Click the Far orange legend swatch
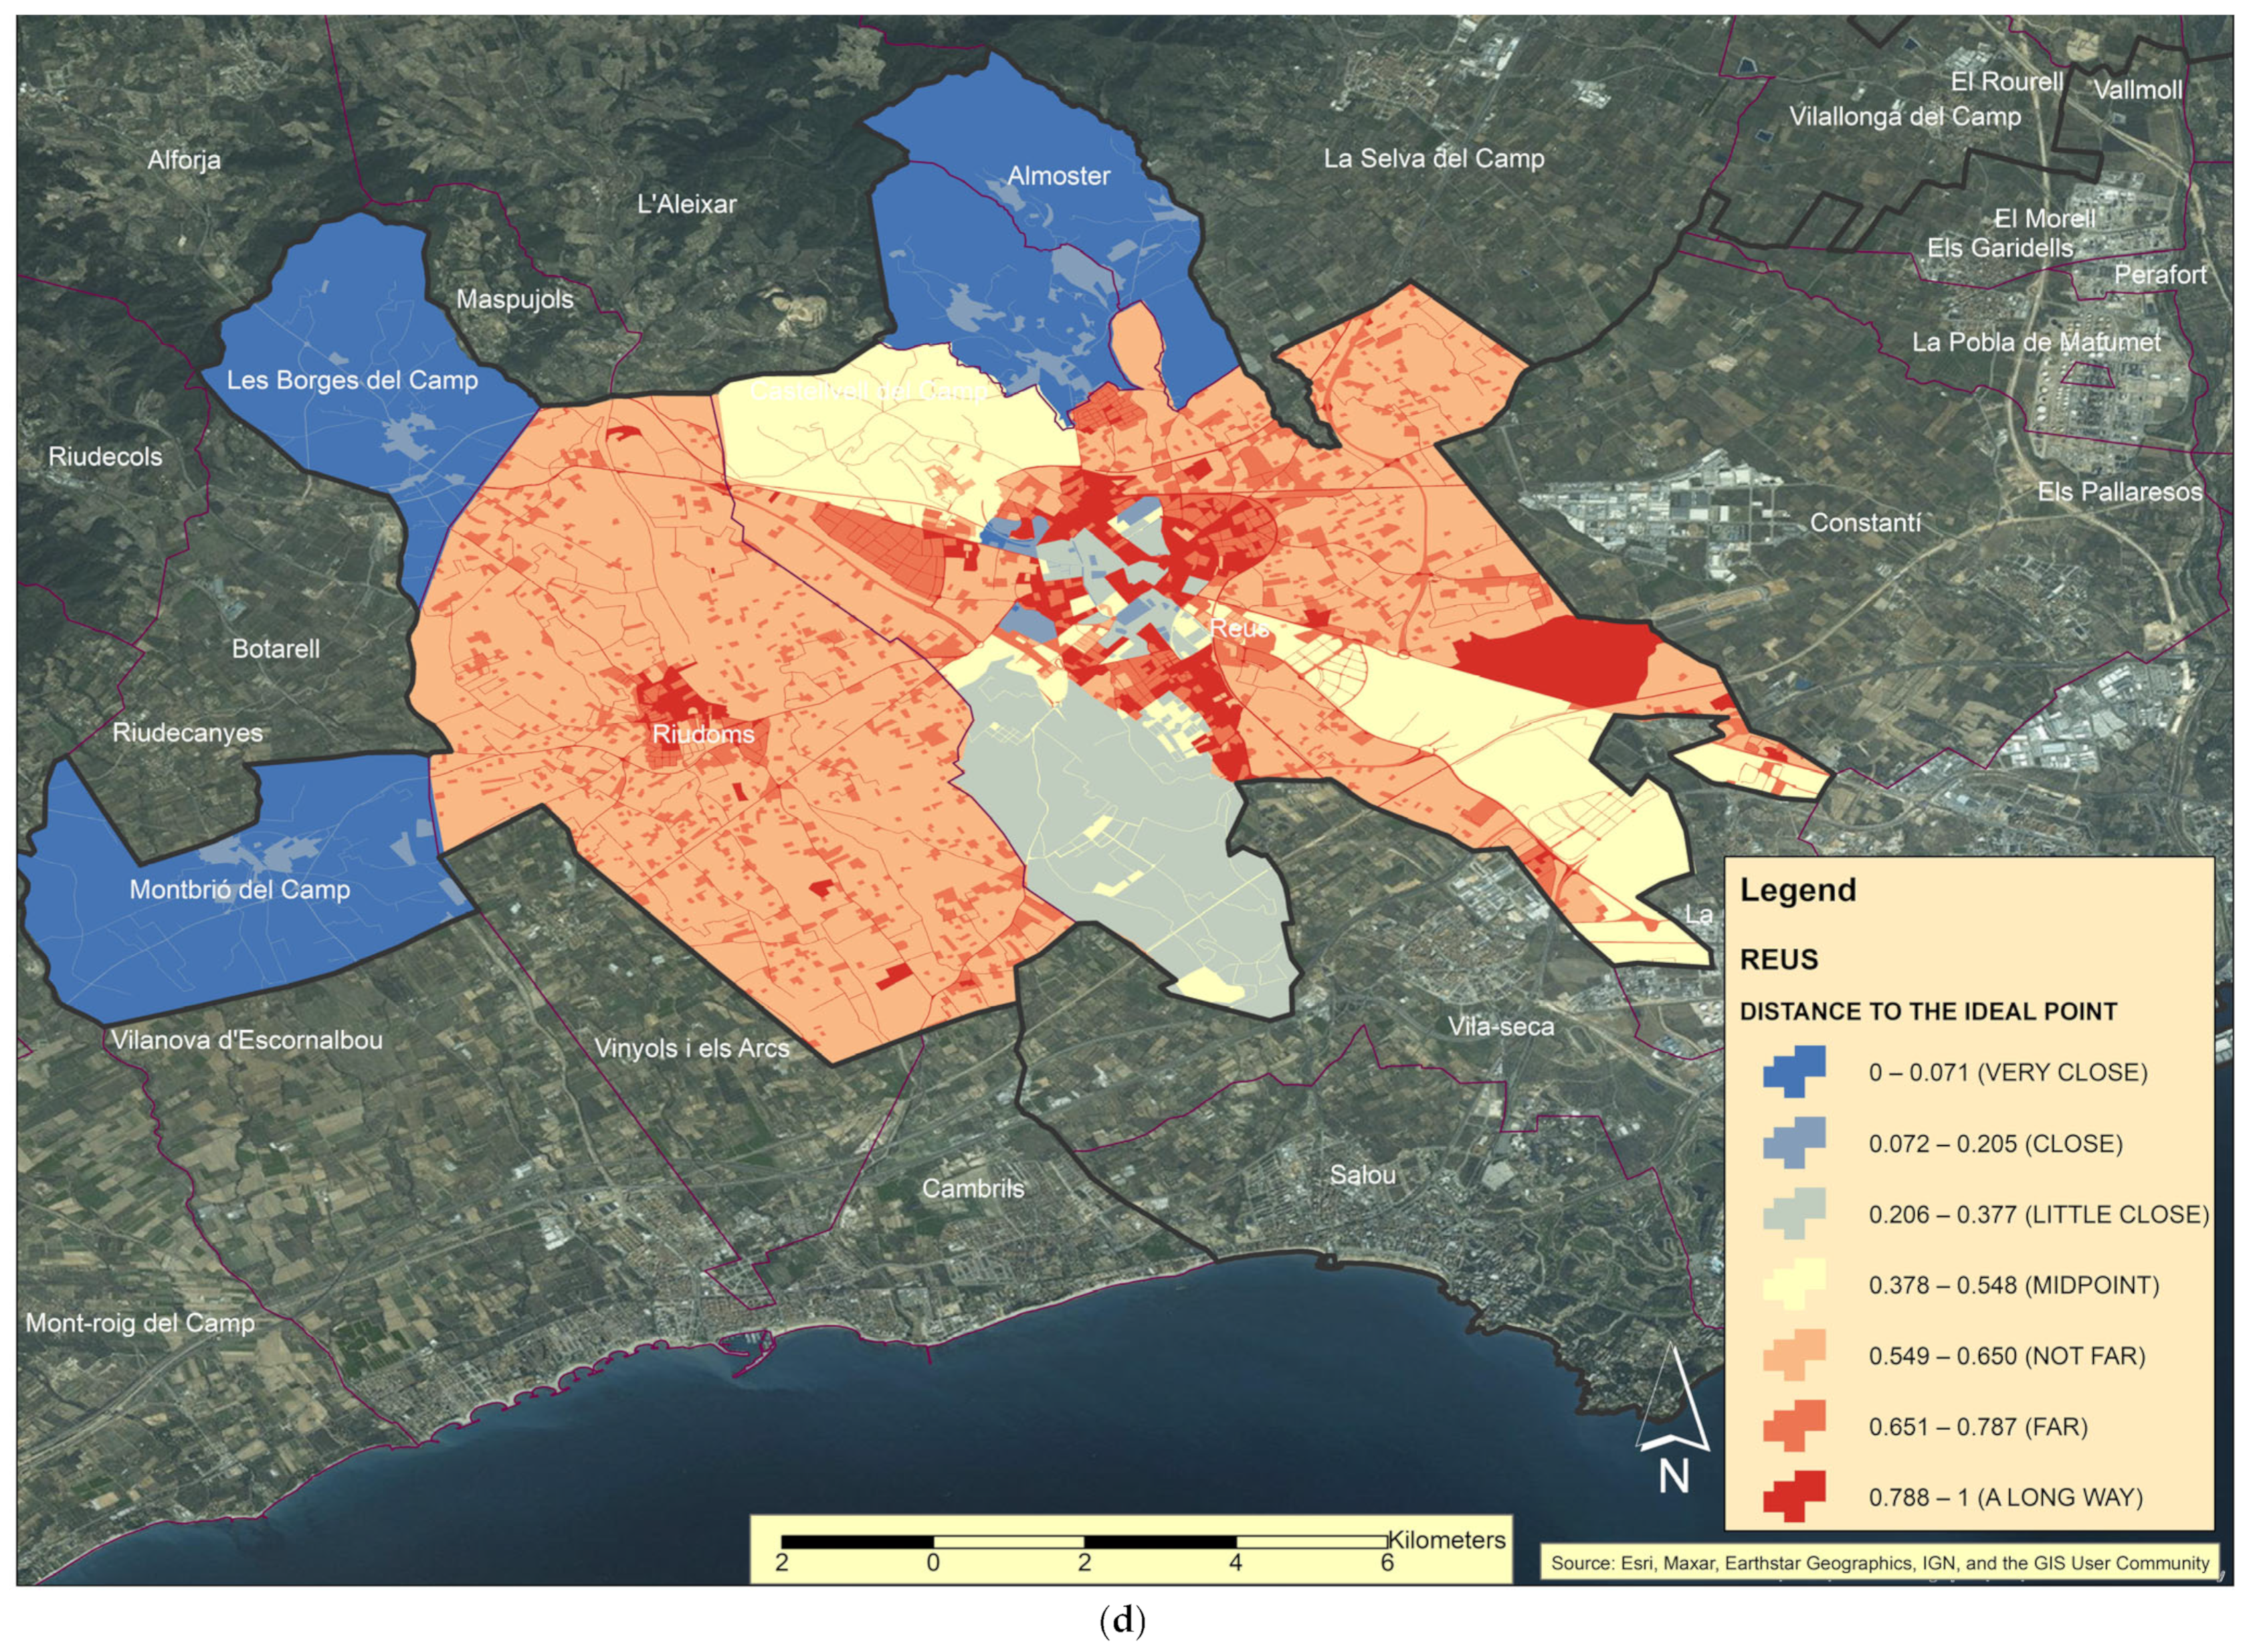Viewport: 2259px width, 1652px height. tap(1795, 1426)
